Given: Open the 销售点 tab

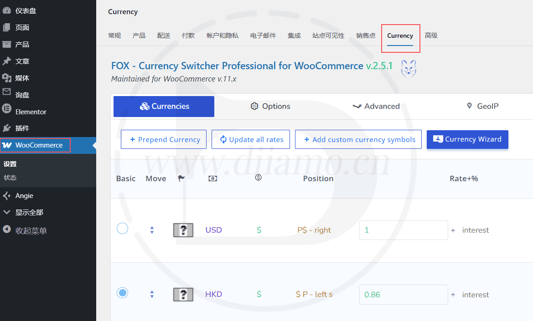Looking at the screenshot, I should (366, 36).
